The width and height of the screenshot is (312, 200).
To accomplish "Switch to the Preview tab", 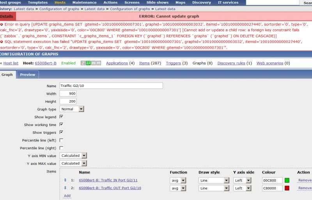I will (28, 74).
